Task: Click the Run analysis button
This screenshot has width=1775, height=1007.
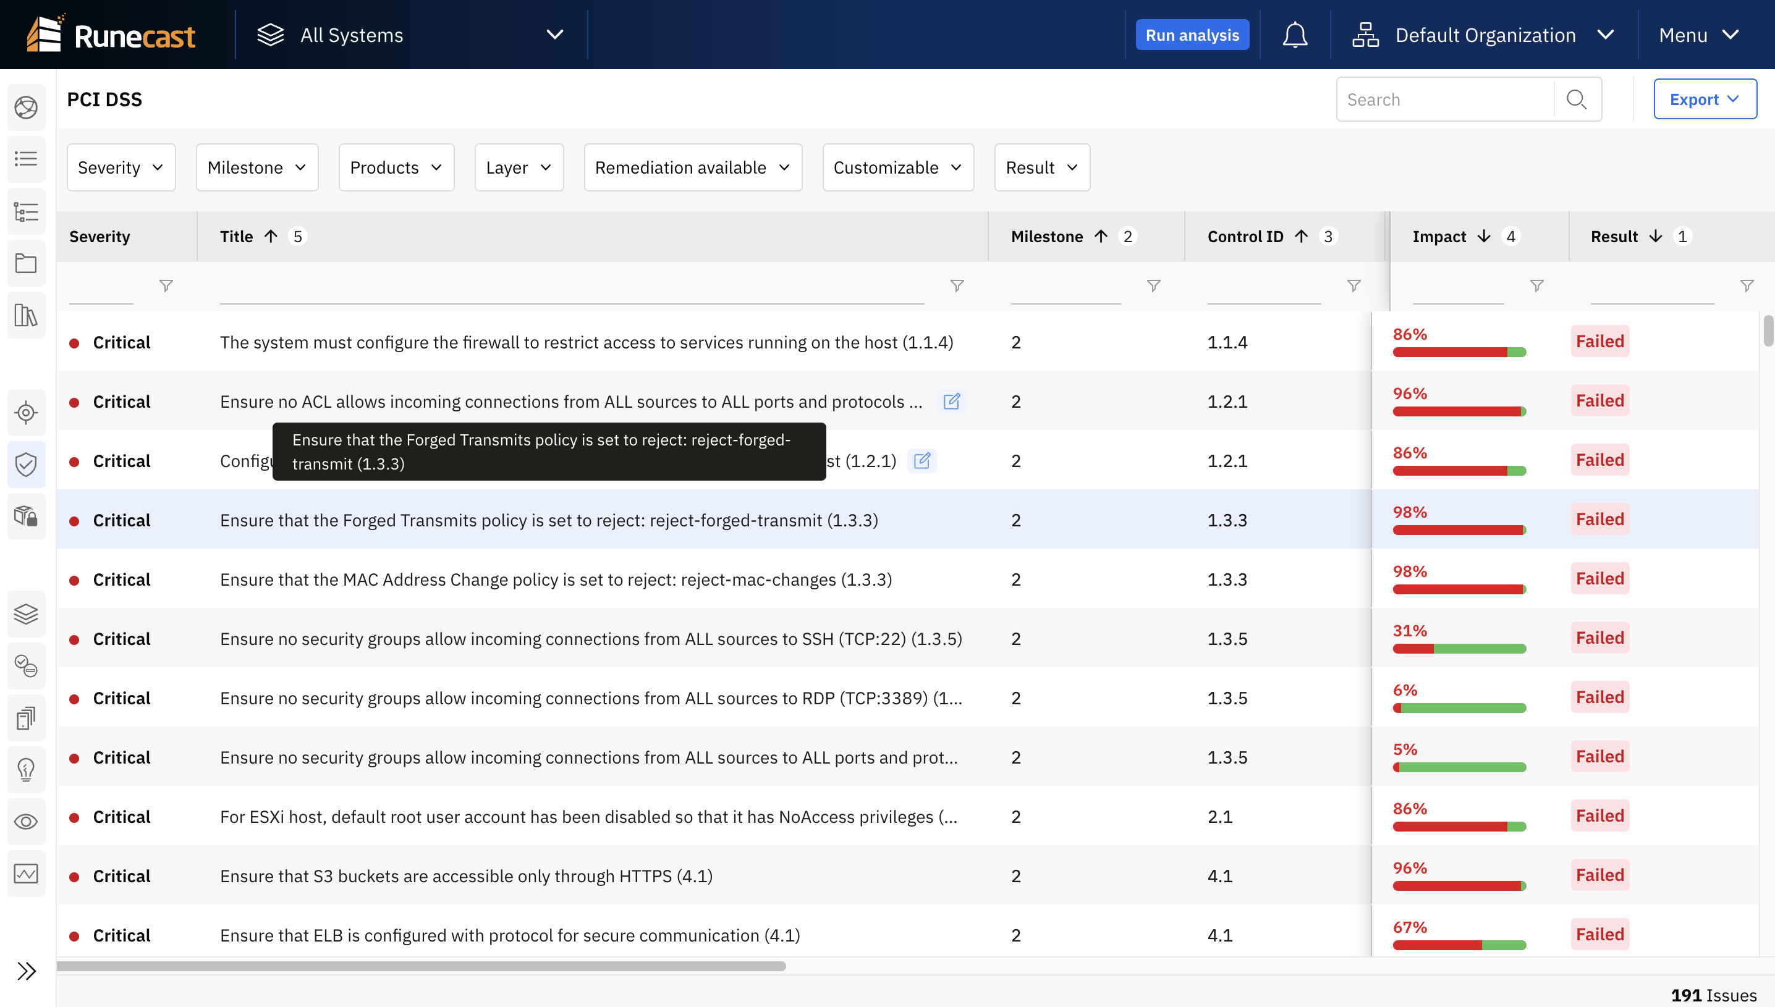Action: click(1192, 34)
